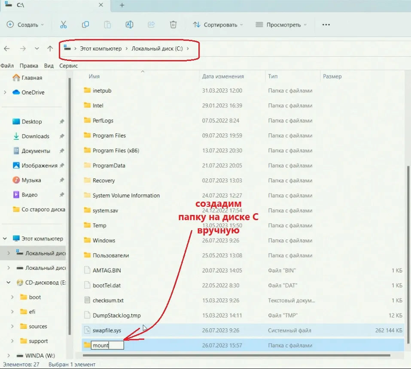Expand the sources folder tree node
Image resolution: width=411 pixels, height=369 pixels.
[x=12, y=326]
